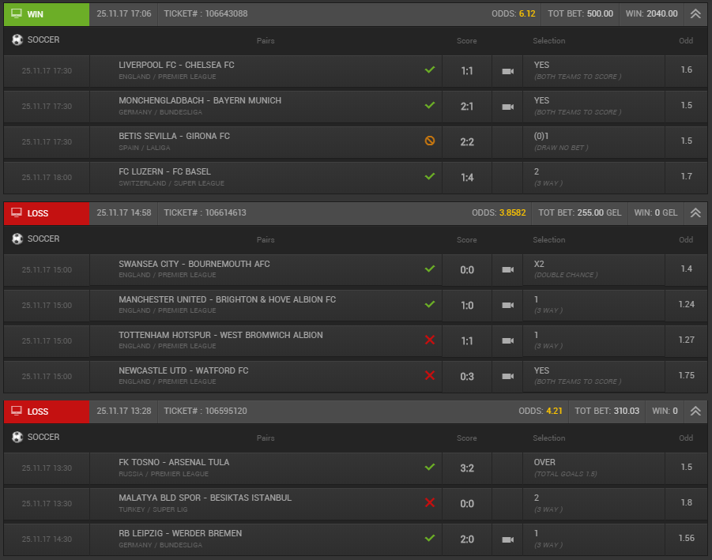The image size is (712, 560).
Task: Click the soccer ball icon in ticket 106595120
Action: coord(17,437)
